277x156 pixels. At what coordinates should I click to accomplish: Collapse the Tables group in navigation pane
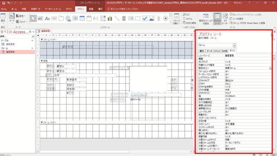point(32,40)
